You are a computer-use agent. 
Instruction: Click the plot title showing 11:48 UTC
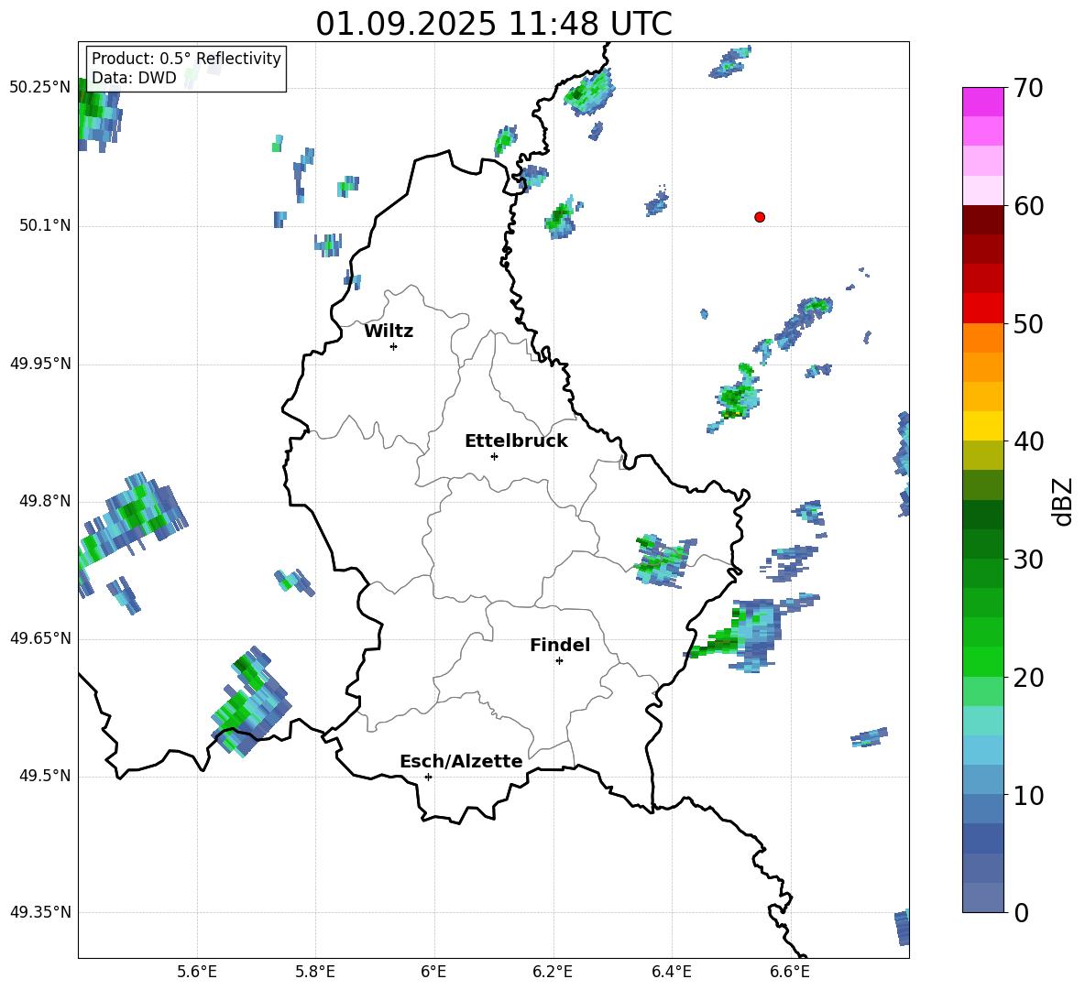[493, 24]
